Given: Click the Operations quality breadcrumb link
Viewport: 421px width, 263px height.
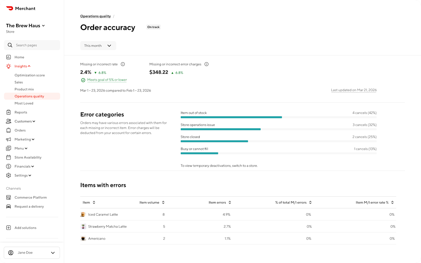Looking at the screenshot, I should (95, 16).
